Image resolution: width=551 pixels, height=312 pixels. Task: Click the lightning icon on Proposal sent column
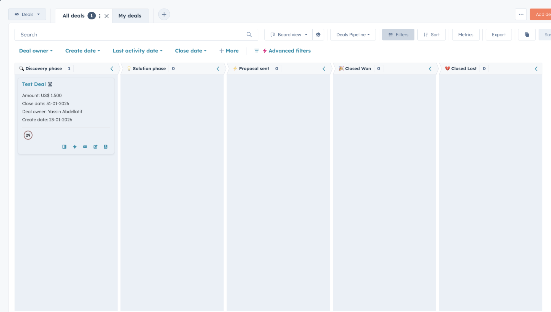click(235, 68)
